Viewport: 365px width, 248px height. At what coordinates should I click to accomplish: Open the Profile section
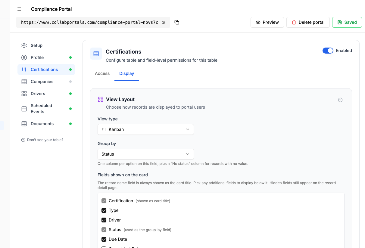coord(46,57)
